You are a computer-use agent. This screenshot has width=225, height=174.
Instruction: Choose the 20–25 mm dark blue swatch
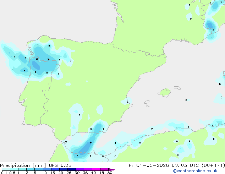tap(63, 169)
